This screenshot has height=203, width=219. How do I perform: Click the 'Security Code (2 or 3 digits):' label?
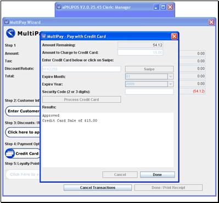66,92
